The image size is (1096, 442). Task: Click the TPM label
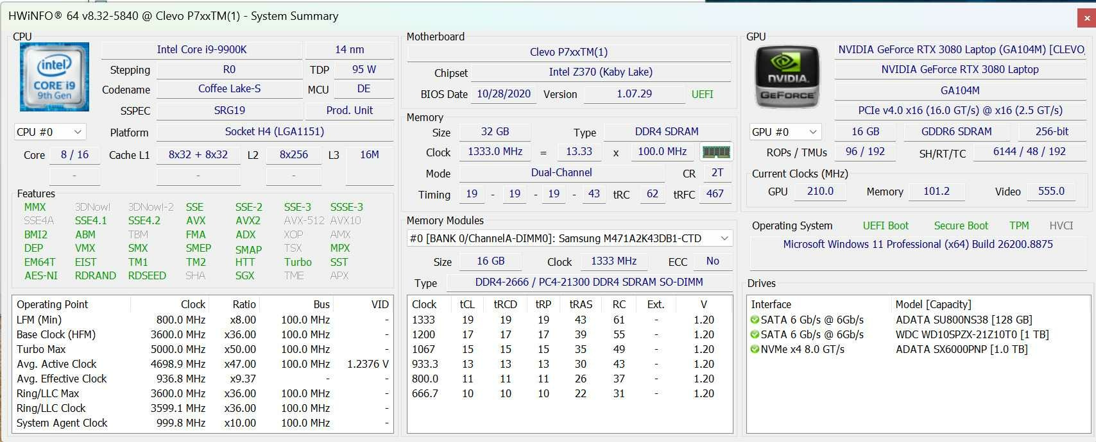point(1019,225)
